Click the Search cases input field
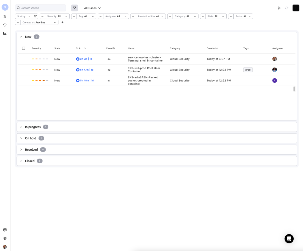 point(40,8)
